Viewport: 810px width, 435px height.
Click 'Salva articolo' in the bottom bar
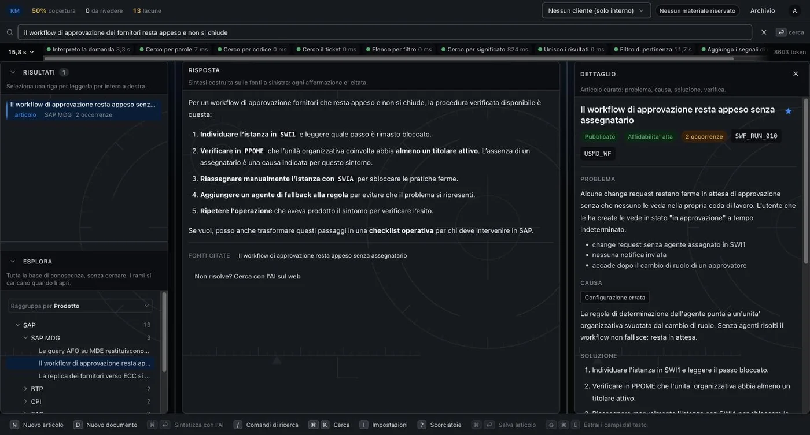pos(517,425)
